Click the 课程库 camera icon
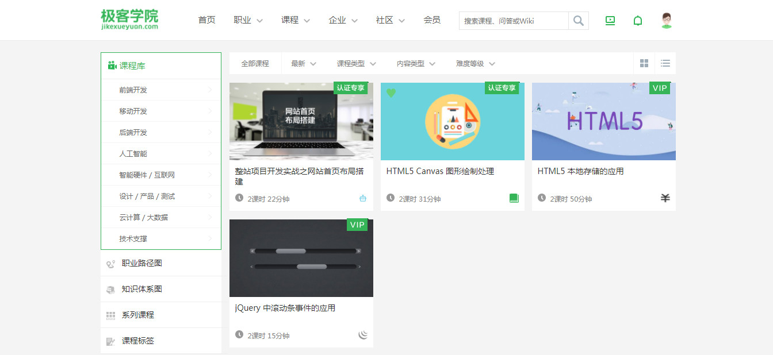The width and height of the screenshot is (773, 355). coord(112,65)
